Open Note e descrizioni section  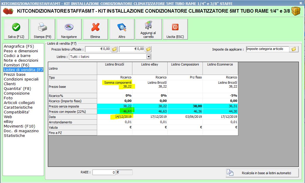point(21,60)
